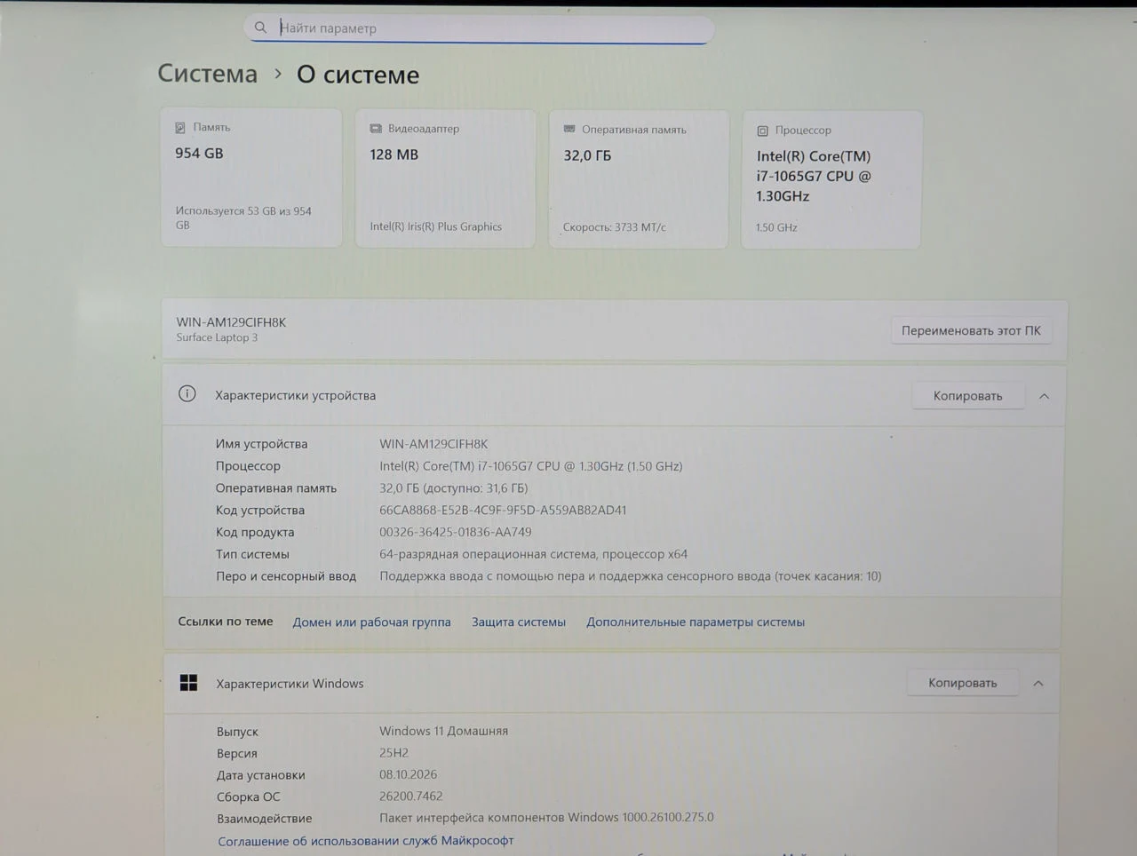Click the Windows logo beside Характеристики Windows
Image resolution: width=1137 pixels, height=856 pixels.
tap(188, 682)
